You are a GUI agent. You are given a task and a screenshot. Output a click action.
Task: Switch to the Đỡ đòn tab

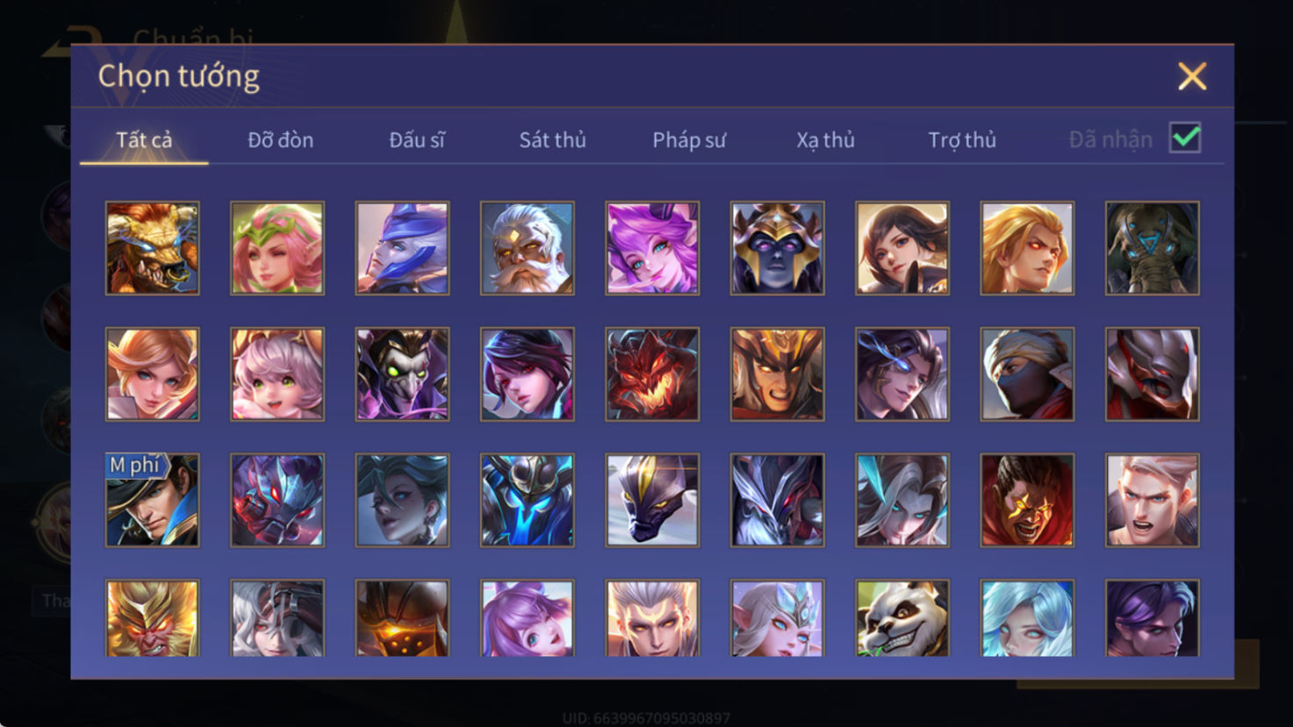[280, 139]
